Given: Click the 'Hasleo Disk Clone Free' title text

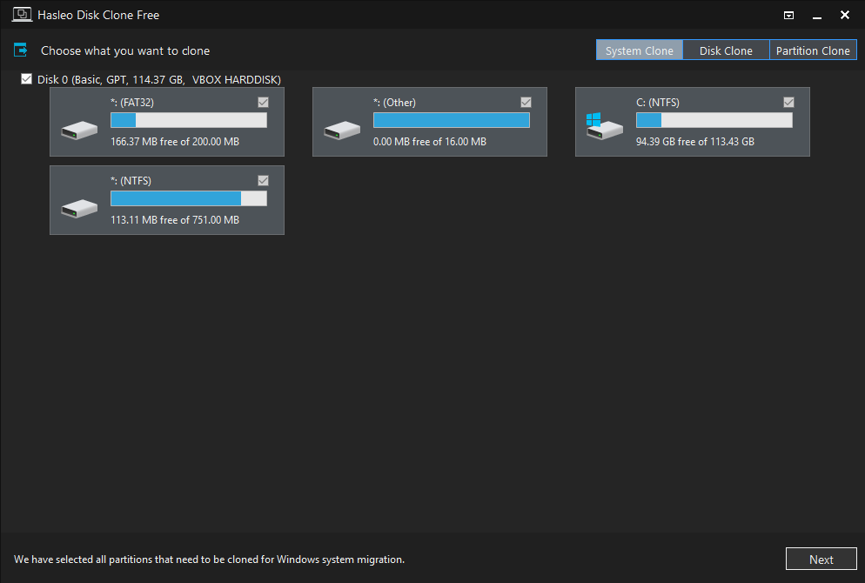Looking at the screenshot, I should 98,15.
